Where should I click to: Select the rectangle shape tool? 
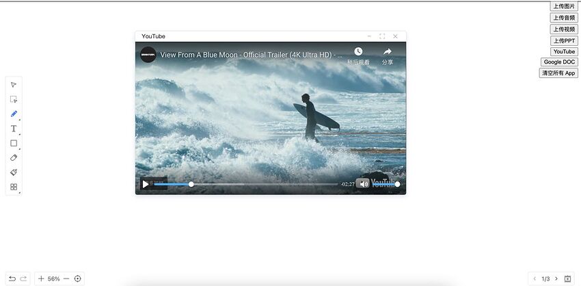[x=14, y=143]
